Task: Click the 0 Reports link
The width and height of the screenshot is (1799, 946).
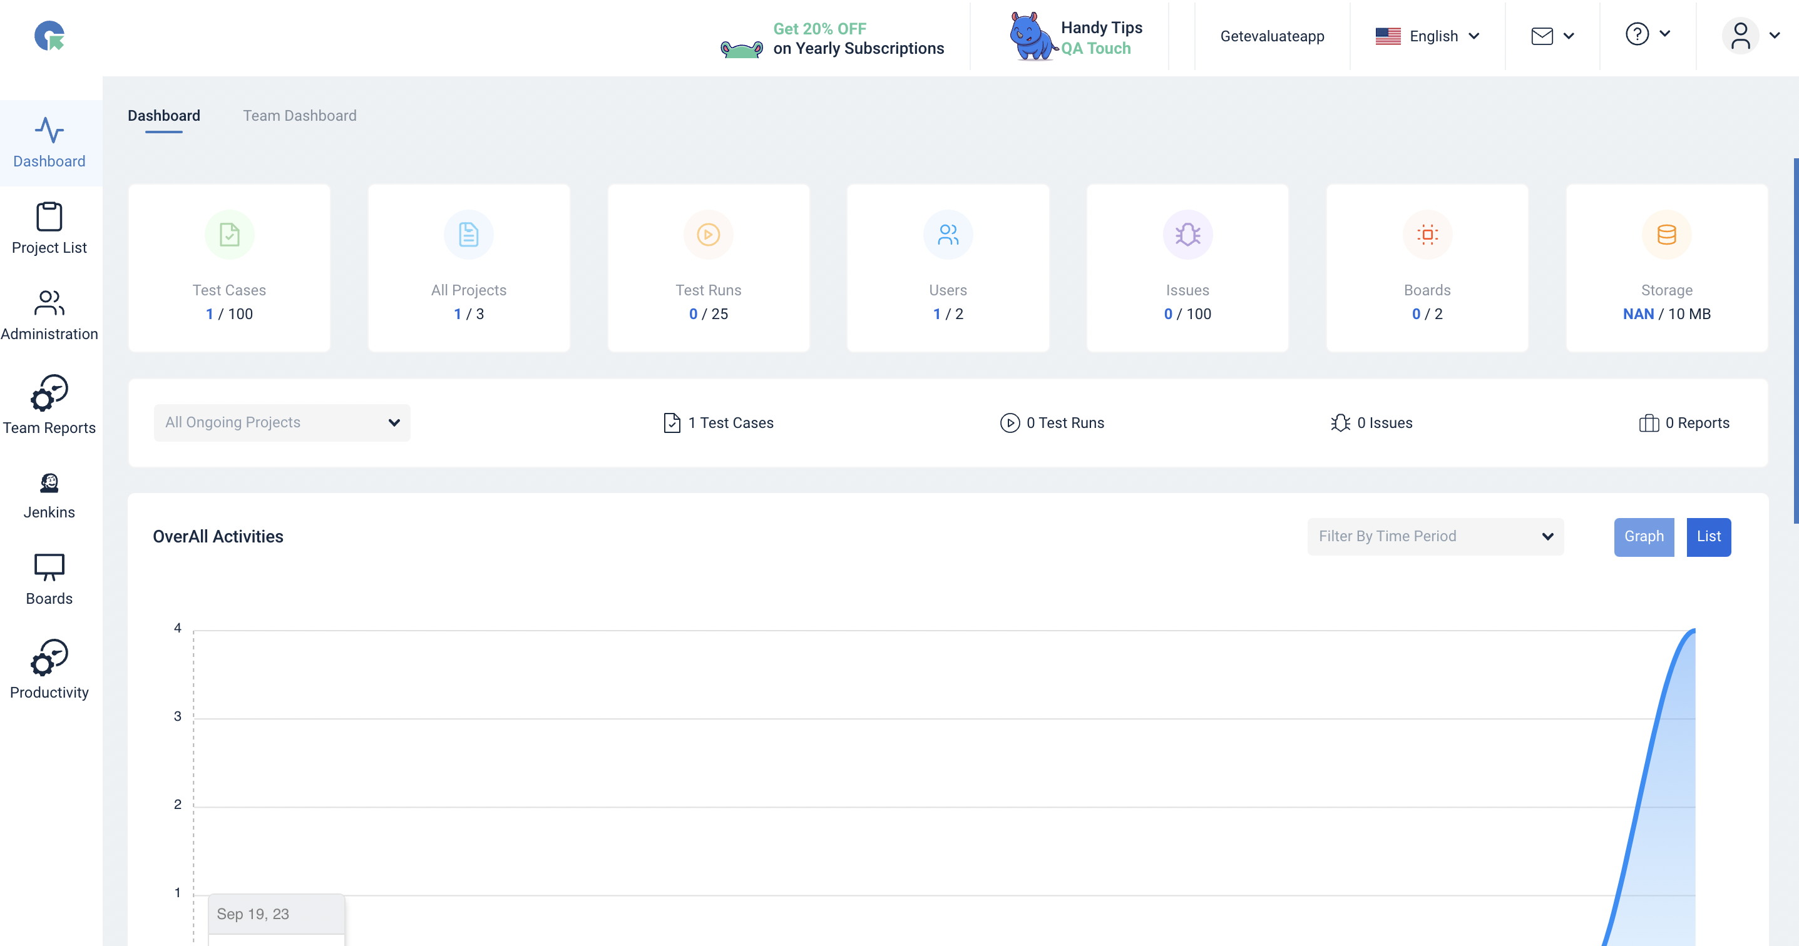Action: (1683, 423)
